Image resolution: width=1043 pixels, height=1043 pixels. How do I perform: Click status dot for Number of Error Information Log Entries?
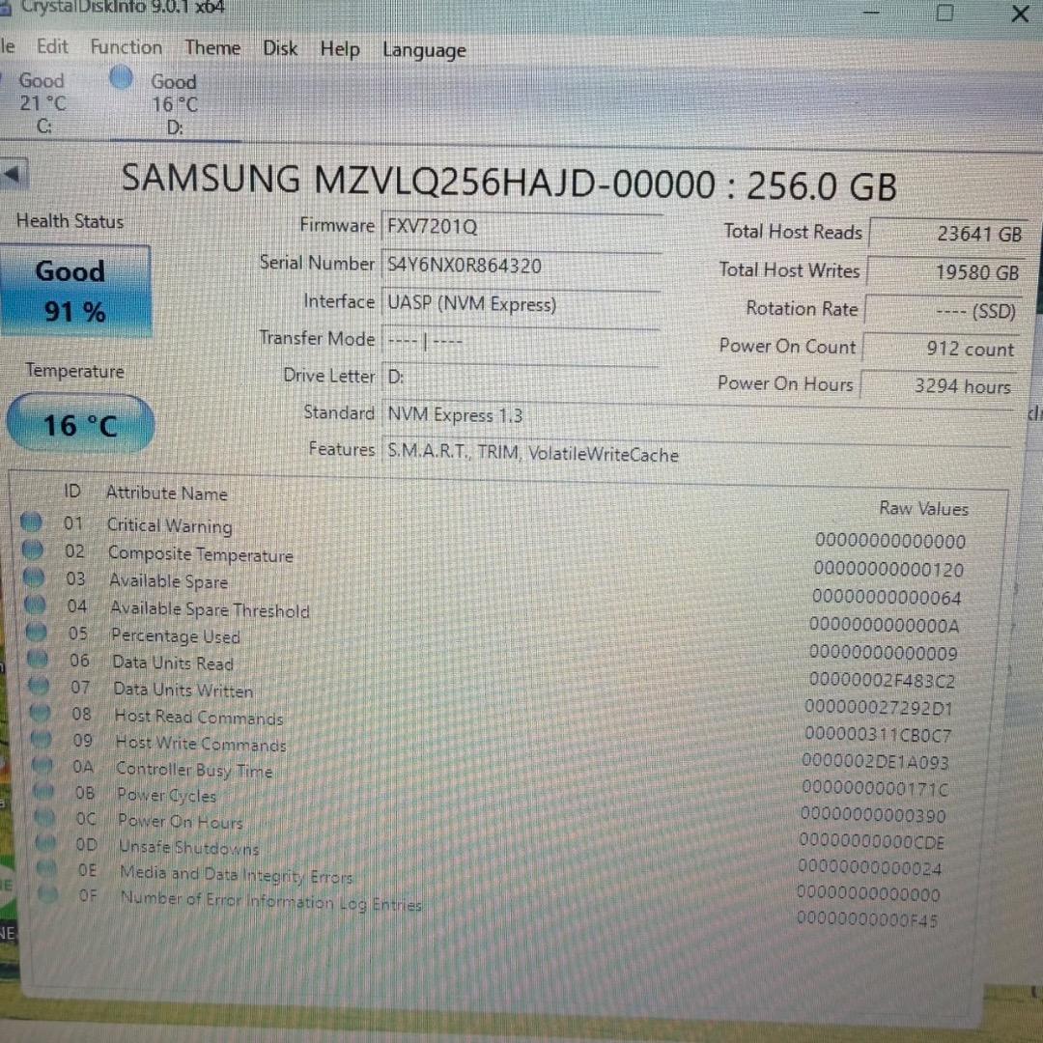tap(48, 894)
